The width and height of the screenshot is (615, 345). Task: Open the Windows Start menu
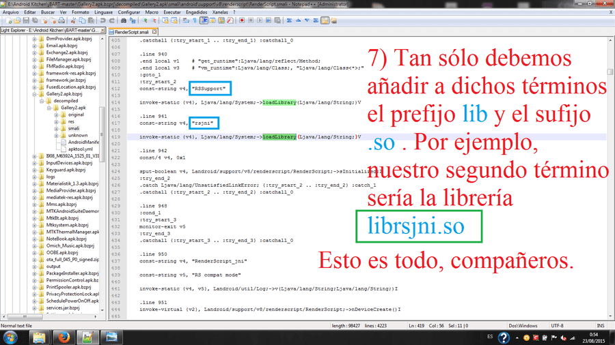(10, 337)
